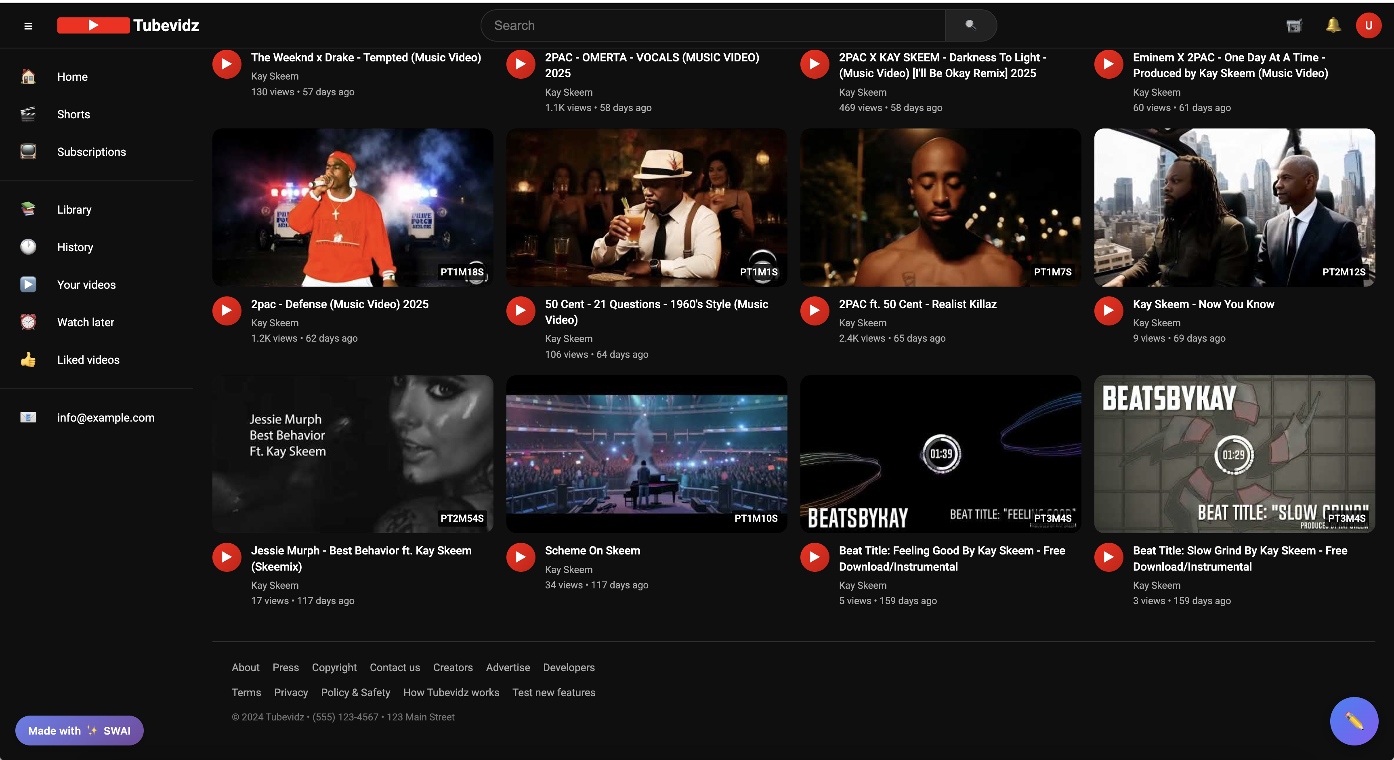Open the create video camera icon
Screen dimensions: 1394x760
[1294, 25]
